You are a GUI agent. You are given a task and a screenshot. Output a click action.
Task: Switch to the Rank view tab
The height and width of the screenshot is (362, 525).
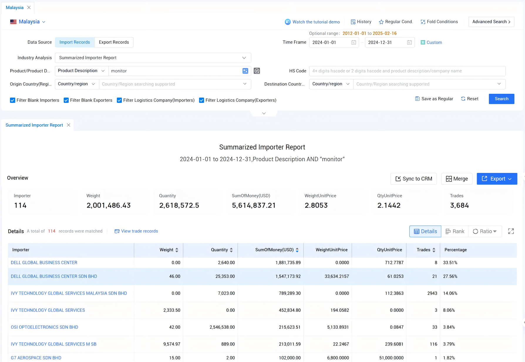point(455,231)
